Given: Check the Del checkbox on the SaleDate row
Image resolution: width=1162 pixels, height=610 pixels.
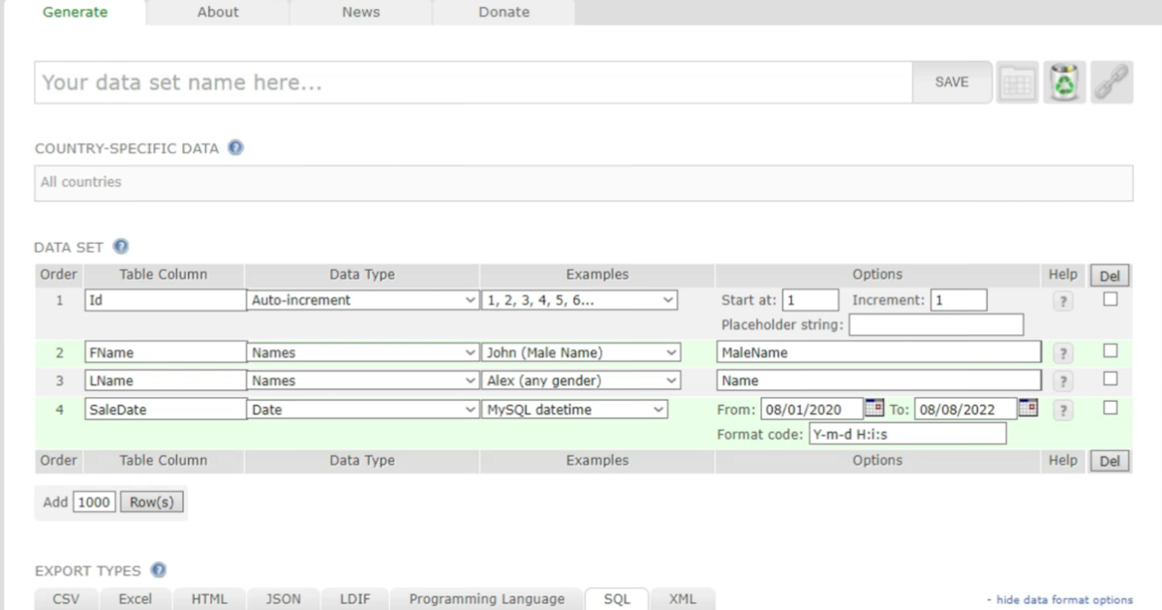Looking at the screenshot, I should pyautogui.click(x=1110, y=406).
